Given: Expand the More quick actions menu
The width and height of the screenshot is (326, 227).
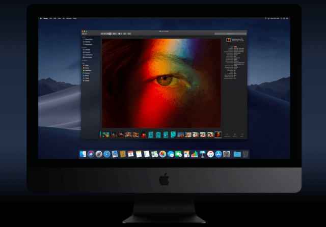Looking at the screenshot, I should 241,135.
